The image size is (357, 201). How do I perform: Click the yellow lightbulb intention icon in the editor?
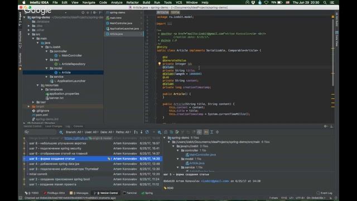[x=160, y=64]
